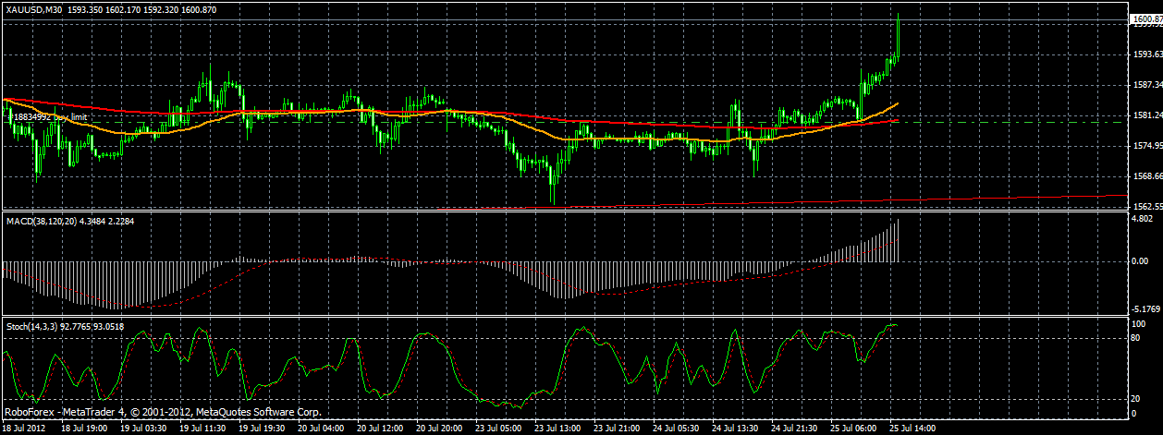Click the 24 Jul 21:30 time label
The height and width of the screenshot is (435, 1163).
[x=794, y=429]
